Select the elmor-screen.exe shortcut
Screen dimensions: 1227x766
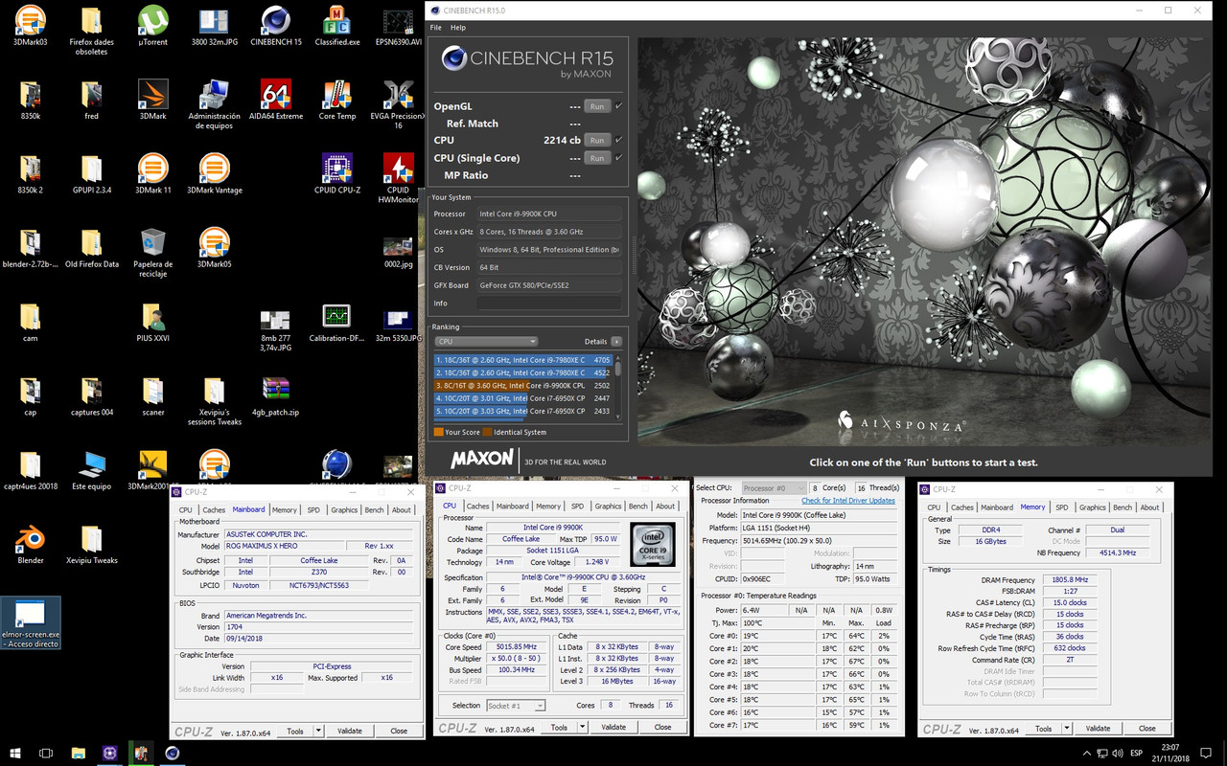(x=30, y=622)
